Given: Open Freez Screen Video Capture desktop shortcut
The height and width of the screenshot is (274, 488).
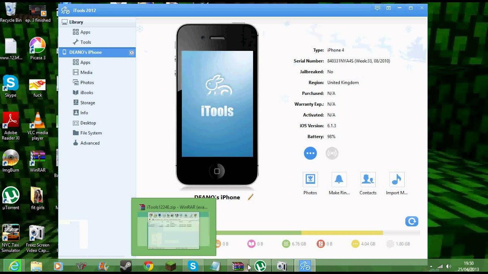Looking at the screenshot, I should click(38, 238).
